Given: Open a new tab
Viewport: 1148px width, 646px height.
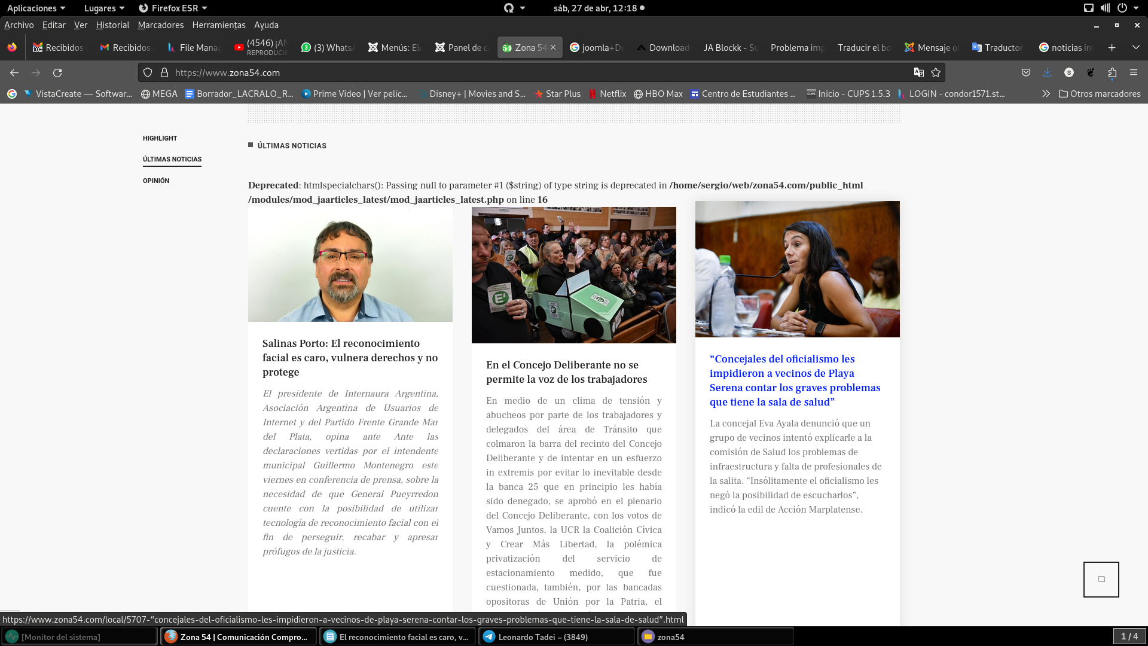Looking at the screenshot, I should (1112, 47).
